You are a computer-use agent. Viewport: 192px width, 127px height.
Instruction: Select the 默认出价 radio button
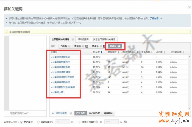click(x=22, y=122)
